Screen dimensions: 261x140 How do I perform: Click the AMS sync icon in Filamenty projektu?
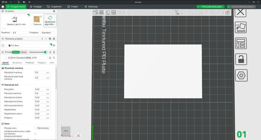50,39
